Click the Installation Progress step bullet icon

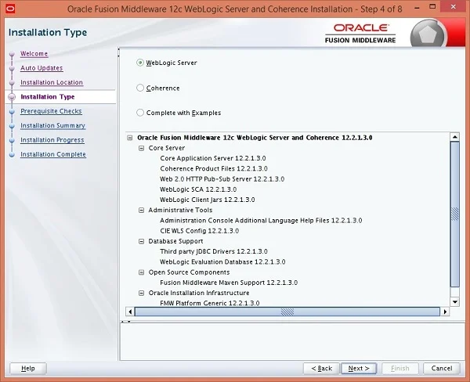pyautogui.click(x=12, y=141)
